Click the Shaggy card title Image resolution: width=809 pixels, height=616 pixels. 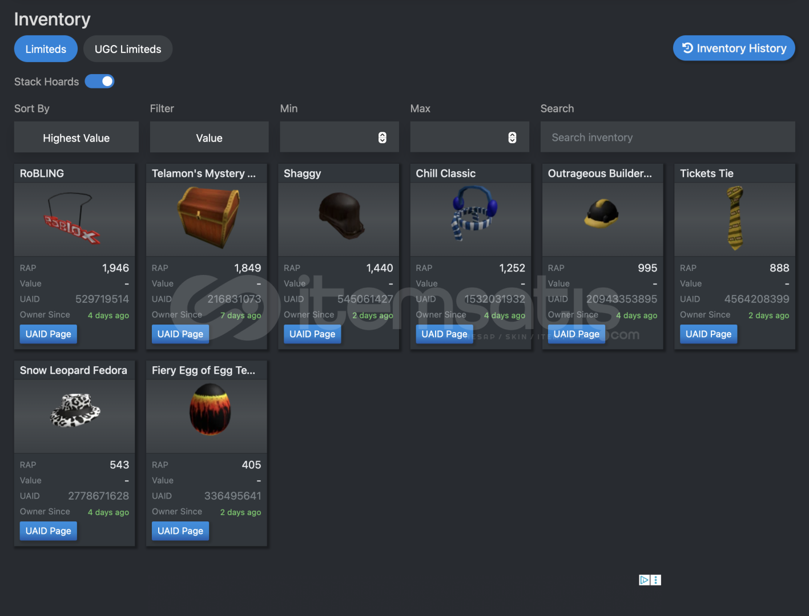pyautogui.click(x=303, y=173)
